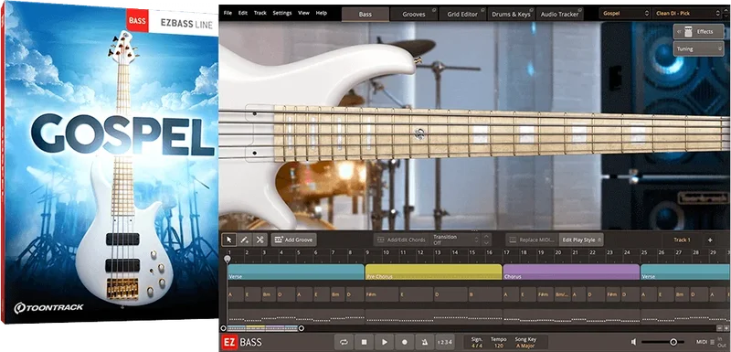Viewport: 731px width, 352px height.
Task: Select the purple Chorus block
Action: 572,272
